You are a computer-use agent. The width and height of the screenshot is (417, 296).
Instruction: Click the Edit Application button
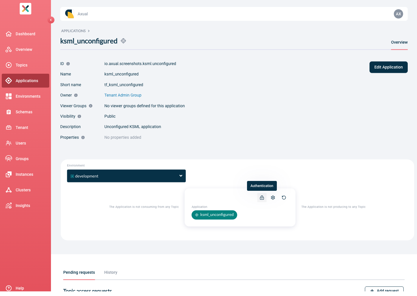click(x=389, y=67)
